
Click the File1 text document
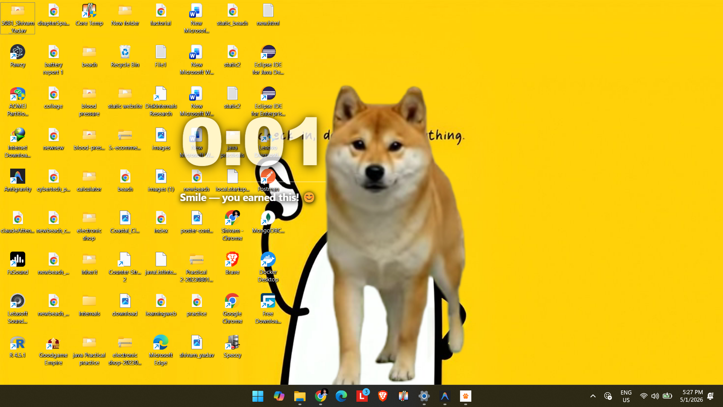[161, 56]
